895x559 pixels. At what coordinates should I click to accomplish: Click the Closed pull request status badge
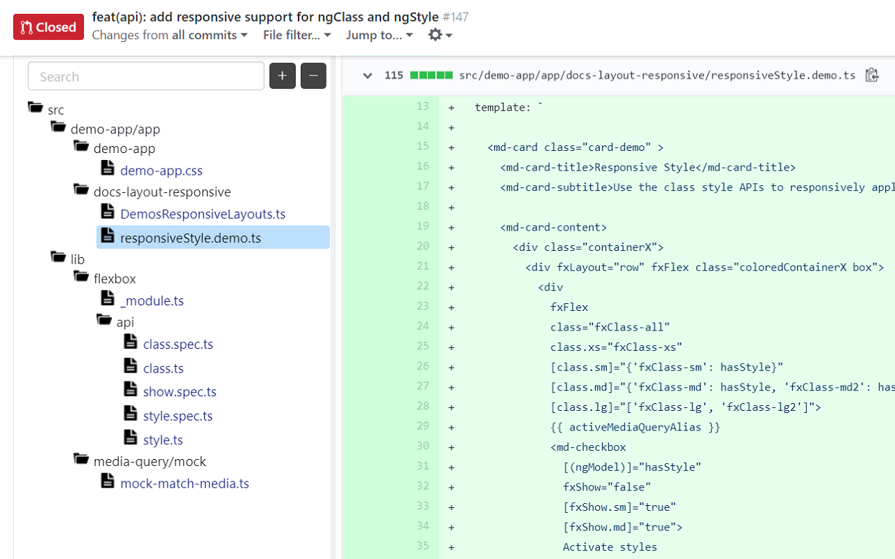48,27
